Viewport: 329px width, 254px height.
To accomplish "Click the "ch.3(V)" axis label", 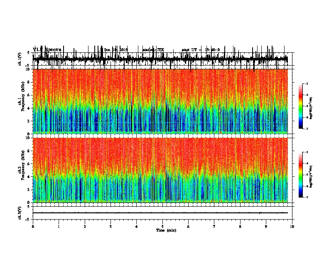I will [x=20, y=213].
